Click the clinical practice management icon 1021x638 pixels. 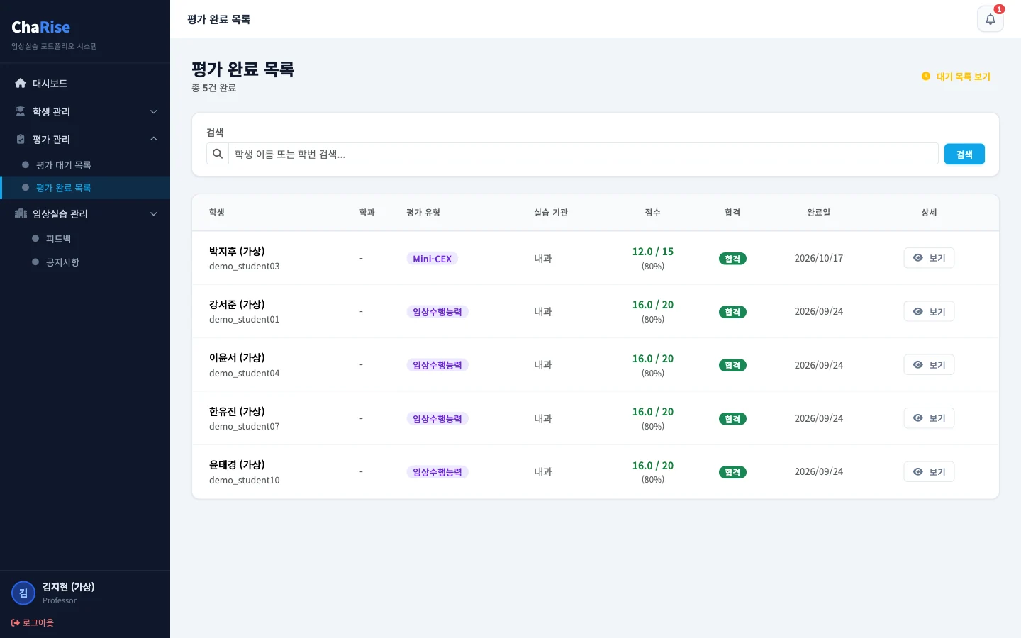pos(21,213)
